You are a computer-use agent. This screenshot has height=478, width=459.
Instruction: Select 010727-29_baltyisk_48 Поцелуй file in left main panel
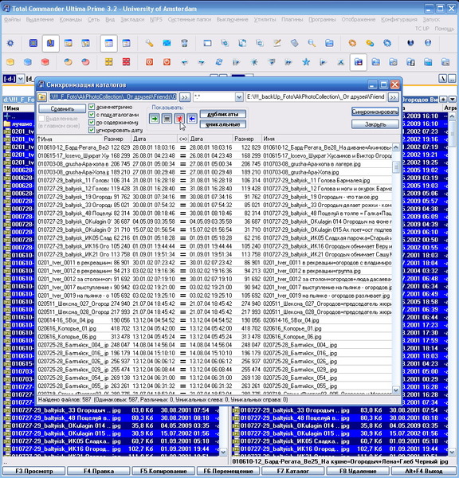tap(112, 418)
